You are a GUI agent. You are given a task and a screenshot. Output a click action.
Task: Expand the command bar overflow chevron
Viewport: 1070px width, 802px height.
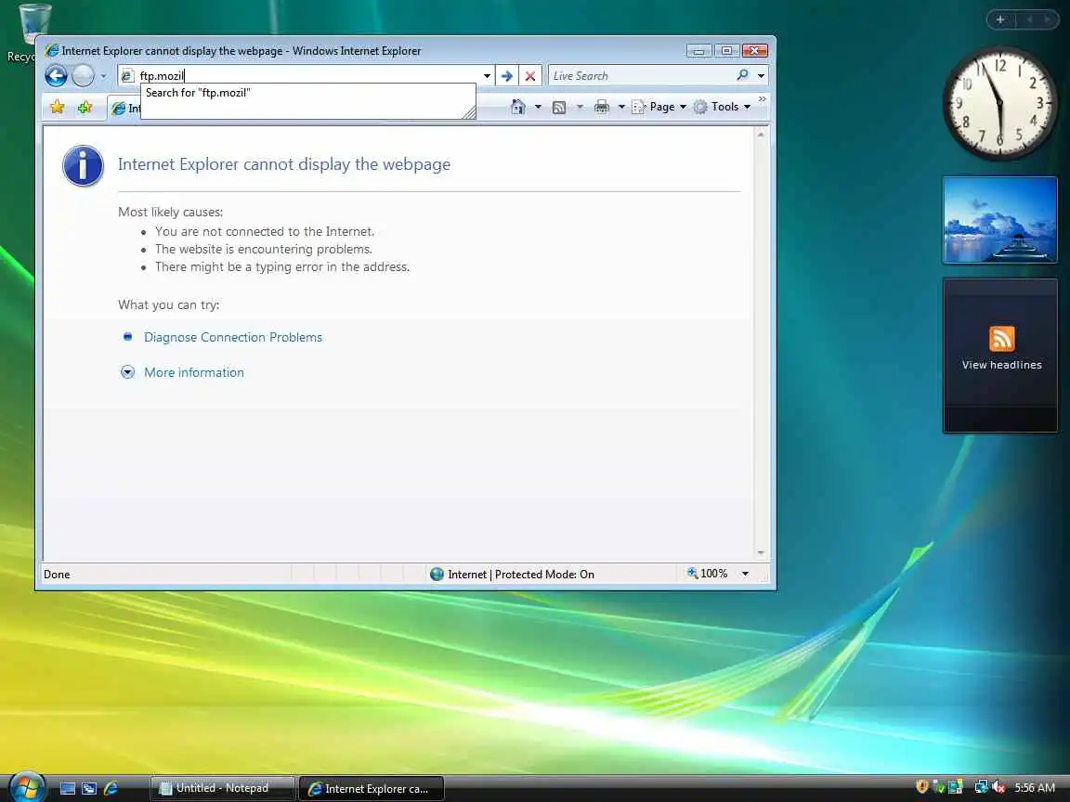tap(763, 99)
